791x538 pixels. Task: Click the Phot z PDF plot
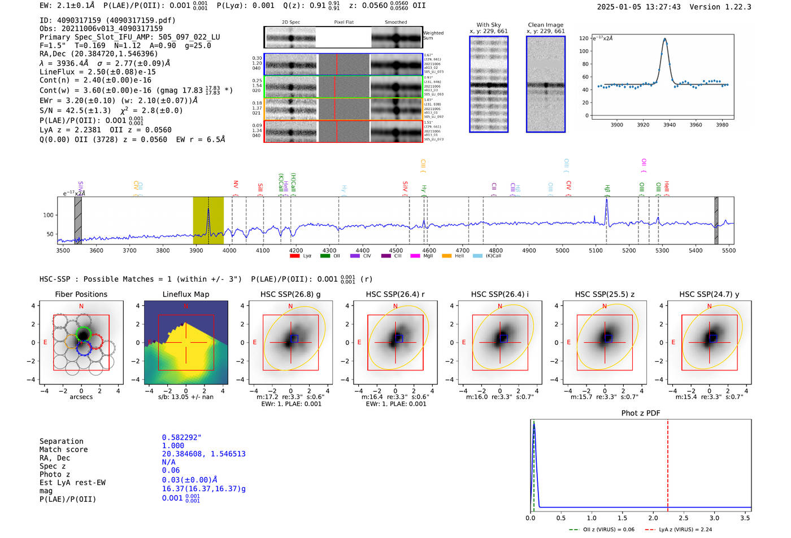coord(641,466)
